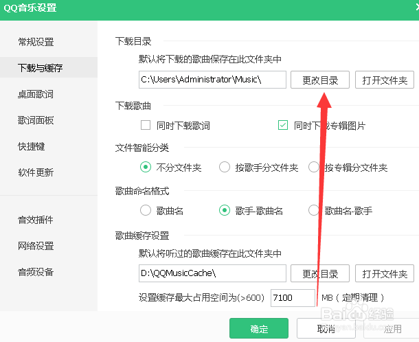Click 默认将听过的歌曲缓存在此文件夹中 text
This screenshot has height=342, width=419.
(x=210, y=253)
